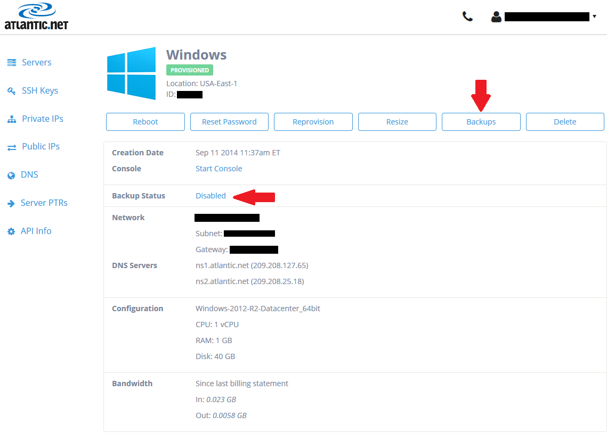The image size is (607, 433).
Task: Click creation date Sep 11 2014 value
Action: [x=238, y=153]
